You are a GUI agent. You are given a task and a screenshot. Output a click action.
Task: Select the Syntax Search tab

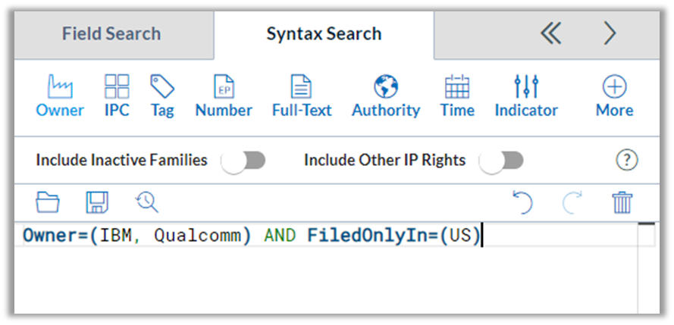324,33
